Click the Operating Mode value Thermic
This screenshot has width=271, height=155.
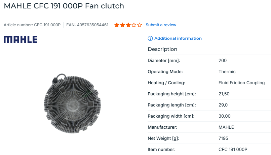pyautogui.click(x=227, y=72)
